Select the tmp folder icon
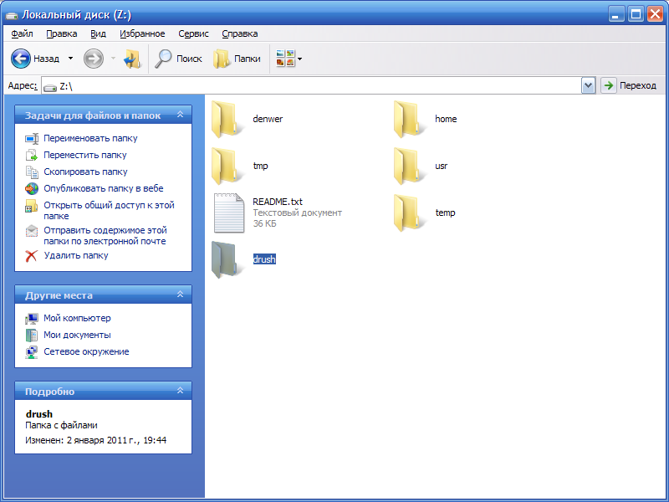The height and width of the screenshot is (502, 669). click(x=226, y=166)
